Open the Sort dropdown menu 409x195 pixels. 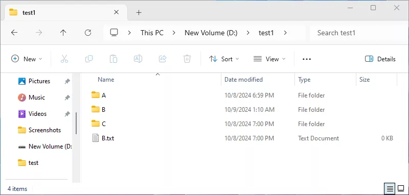pos(224,59)
